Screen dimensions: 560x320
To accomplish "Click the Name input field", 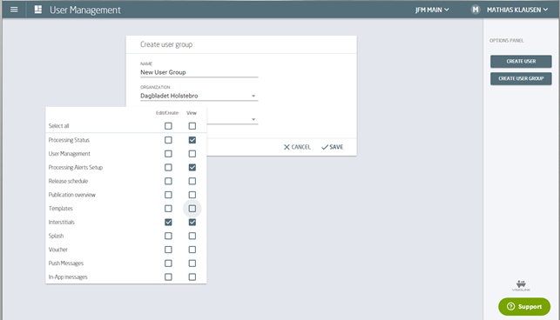I will click(199, 72).
